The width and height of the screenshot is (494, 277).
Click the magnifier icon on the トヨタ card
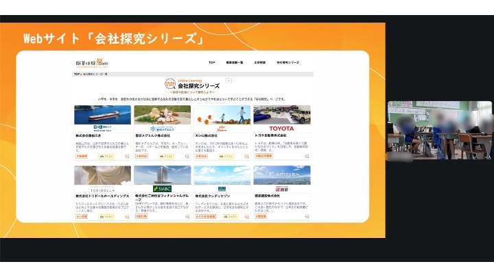tap(306, 156)
